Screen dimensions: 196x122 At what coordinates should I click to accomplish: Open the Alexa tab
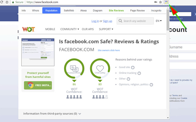(83, 11)
